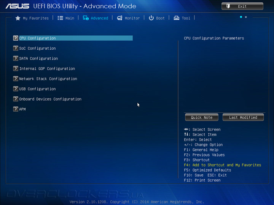Go to the Monitor tab
This screenshot has width=274, height=205.
[x=132, y=18]
